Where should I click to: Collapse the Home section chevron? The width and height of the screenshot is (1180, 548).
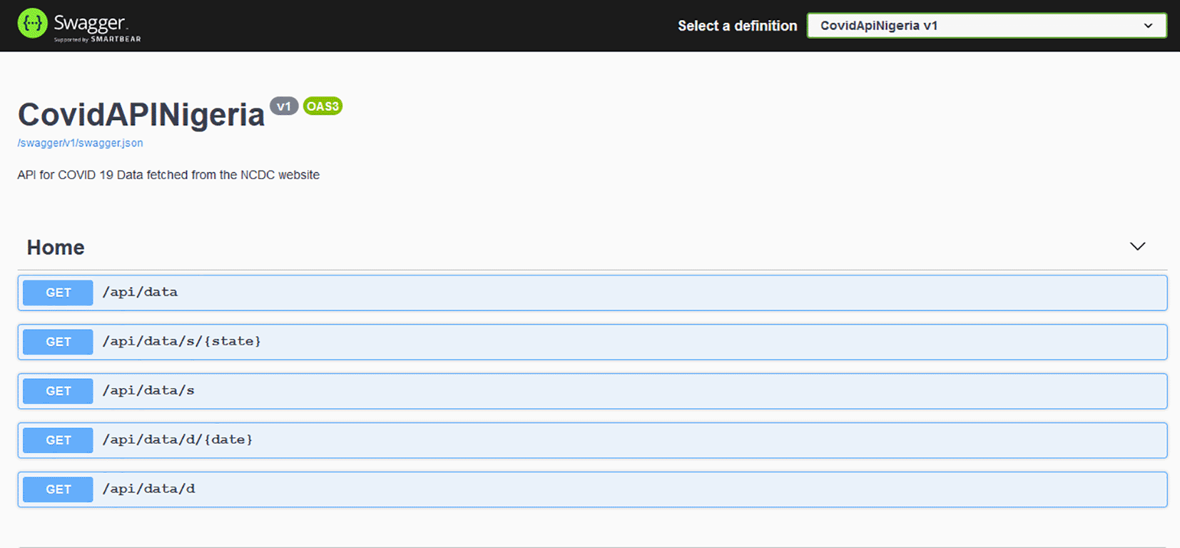tap(1137, 246)
